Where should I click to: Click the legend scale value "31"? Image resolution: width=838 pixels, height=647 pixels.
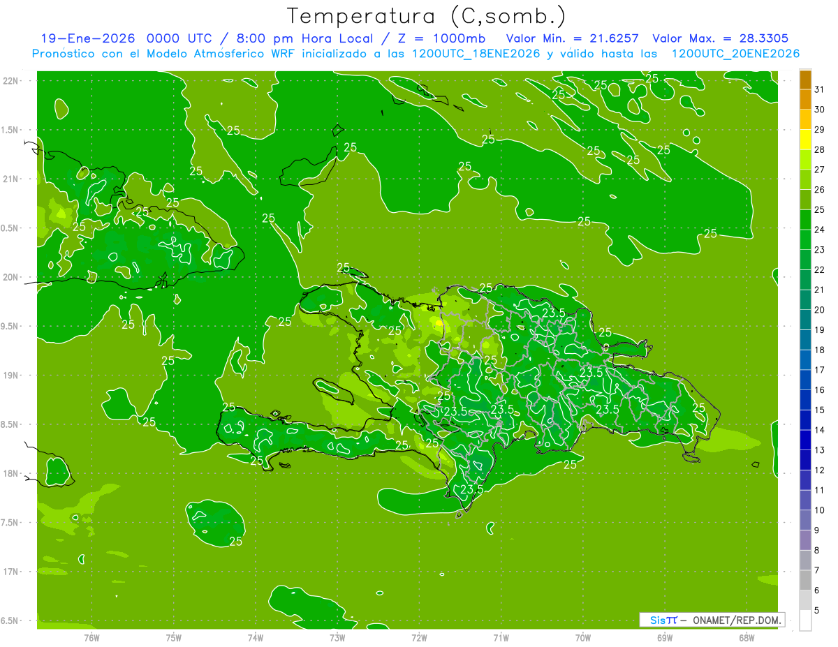tap(820, 89)
